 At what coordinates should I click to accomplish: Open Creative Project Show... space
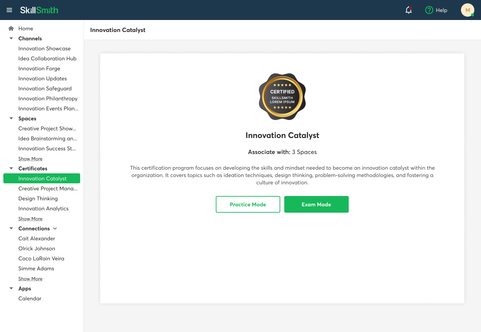47,128
